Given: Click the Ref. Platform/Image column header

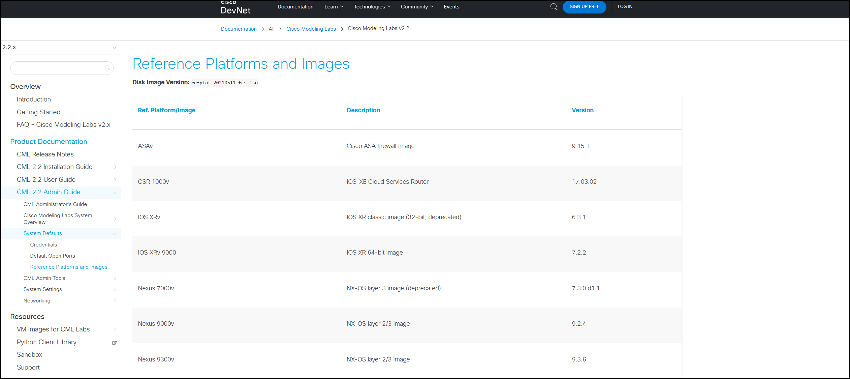Looking at the screenshot, I should point(166,110).
